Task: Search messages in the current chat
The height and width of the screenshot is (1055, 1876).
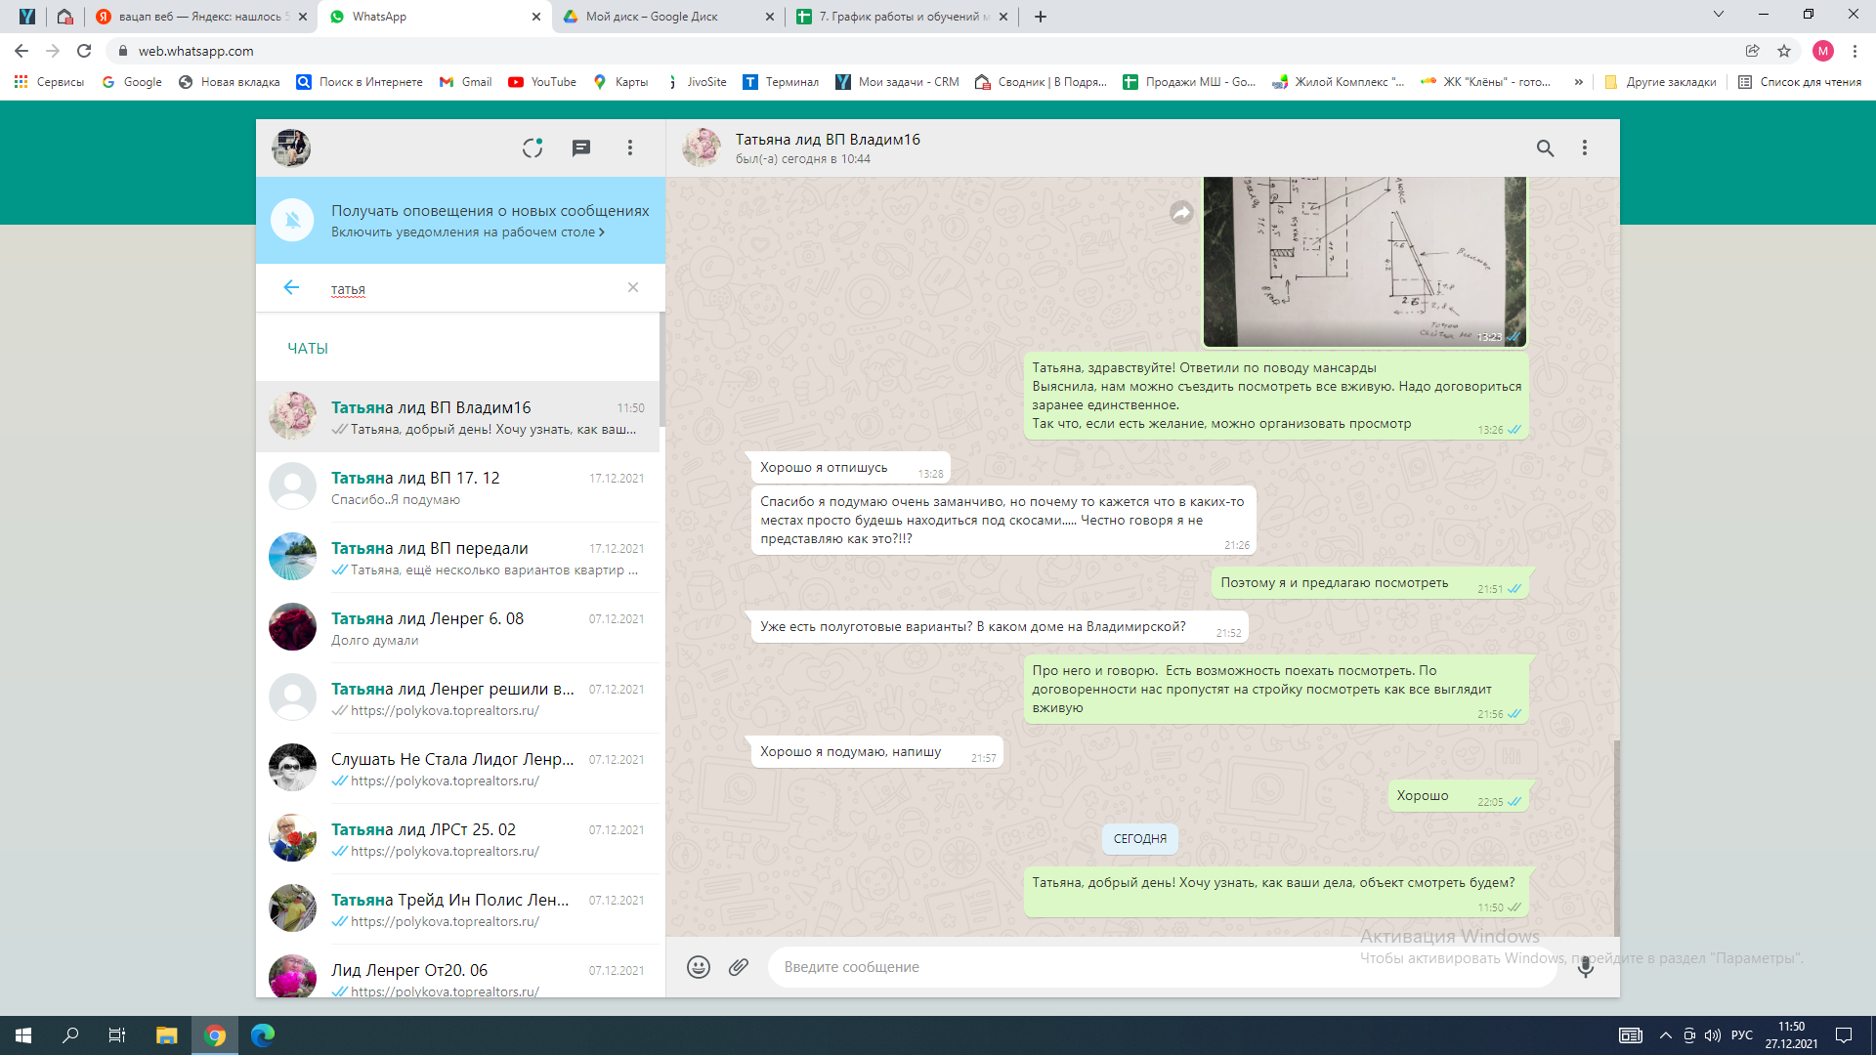Action: [x=1545, y=148]
